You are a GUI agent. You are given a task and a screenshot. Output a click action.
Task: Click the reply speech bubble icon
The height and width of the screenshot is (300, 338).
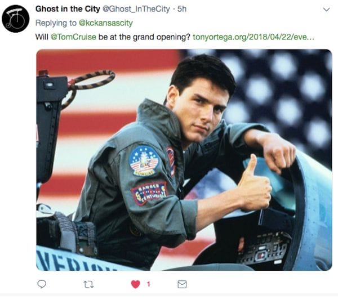tap(42, 284)
